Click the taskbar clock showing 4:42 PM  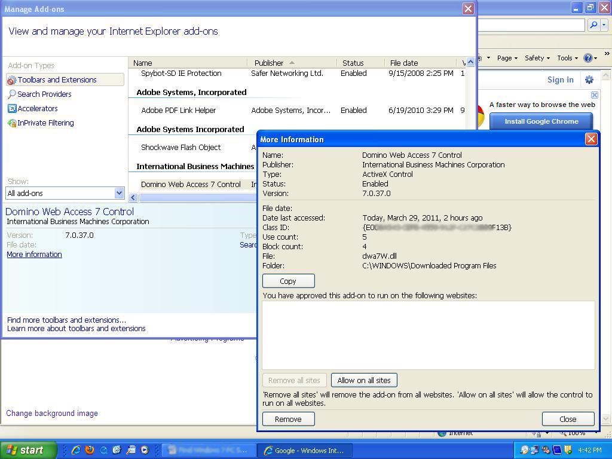[590, 450]
